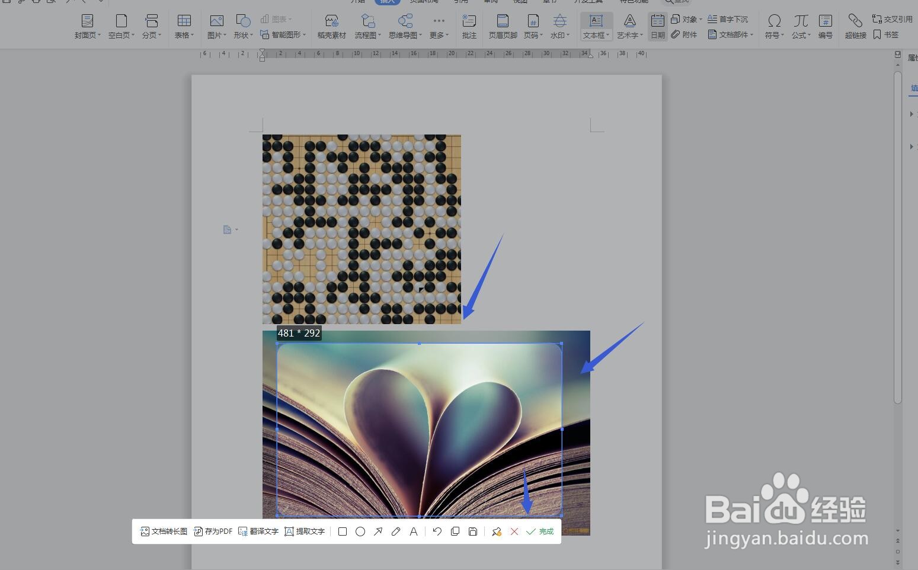Click 提取文字 in the screenshot toolbar
Screen dimensions: 918x570
coord(305,531)
